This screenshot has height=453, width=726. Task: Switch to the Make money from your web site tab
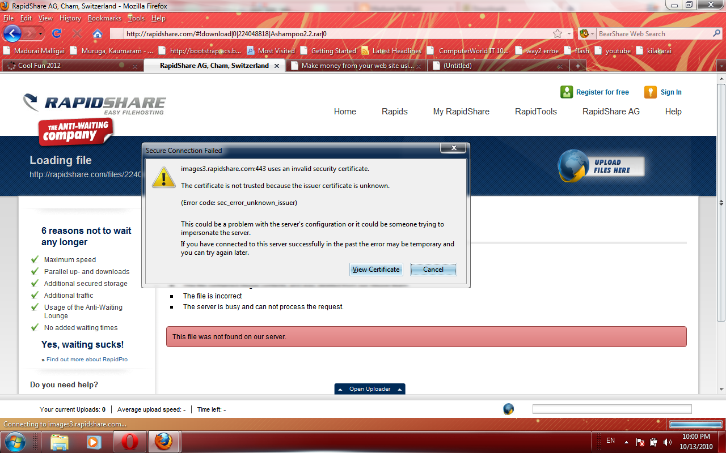pyautogui.click(x=357, y=66)
